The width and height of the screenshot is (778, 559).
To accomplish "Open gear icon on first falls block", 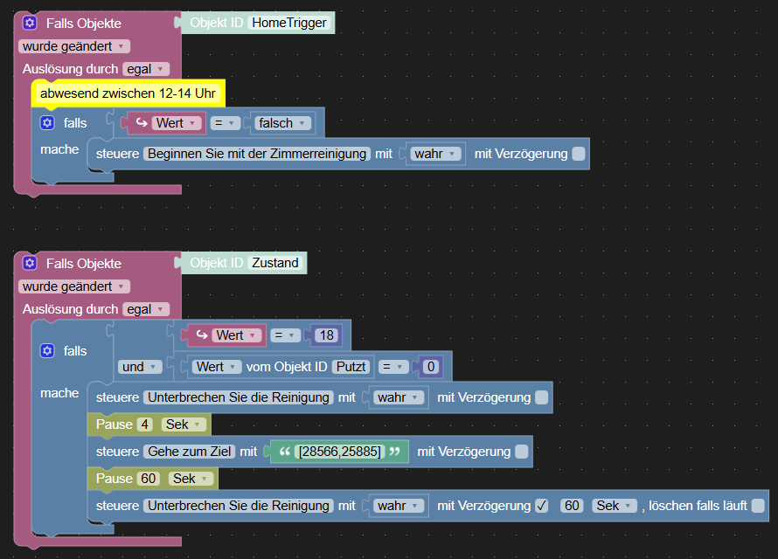I will pos(47,123).
